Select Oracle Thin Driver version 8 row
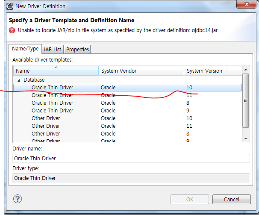Screen dimensions: 259x215 click(x=127, y=103)
